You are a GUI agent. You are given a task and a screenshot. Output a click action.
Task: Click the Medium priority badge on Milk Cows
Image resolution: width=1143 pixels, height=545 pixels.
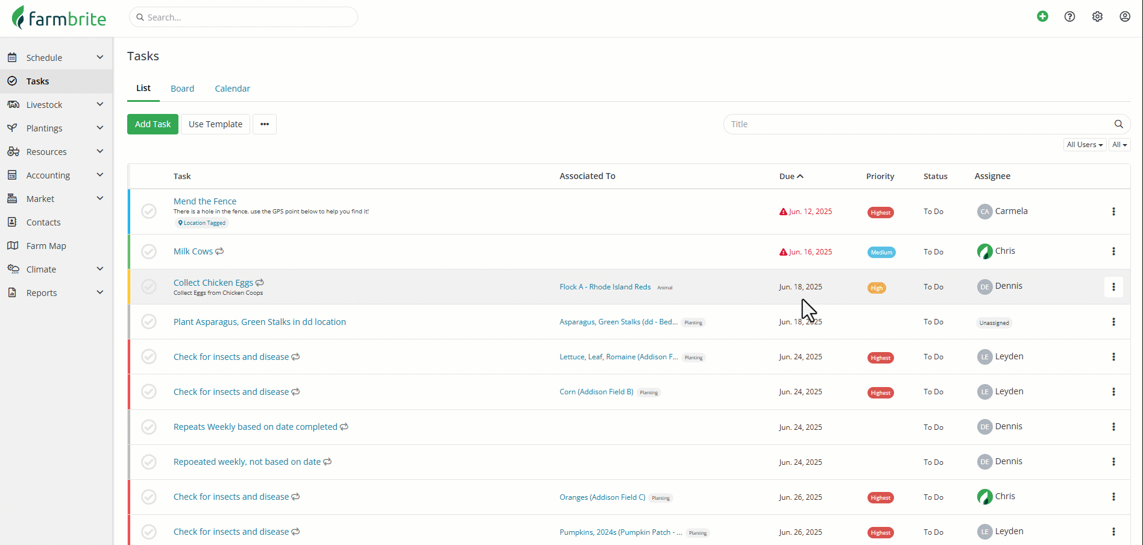coord(881,253)
